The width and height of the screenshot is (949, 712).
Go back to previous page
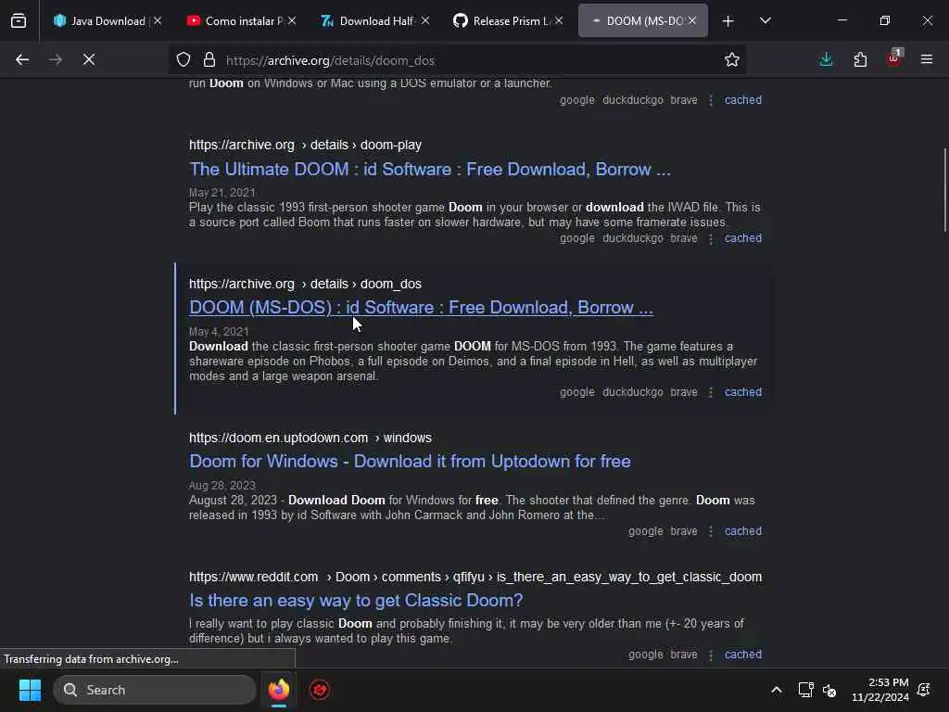tap(22, 59)
